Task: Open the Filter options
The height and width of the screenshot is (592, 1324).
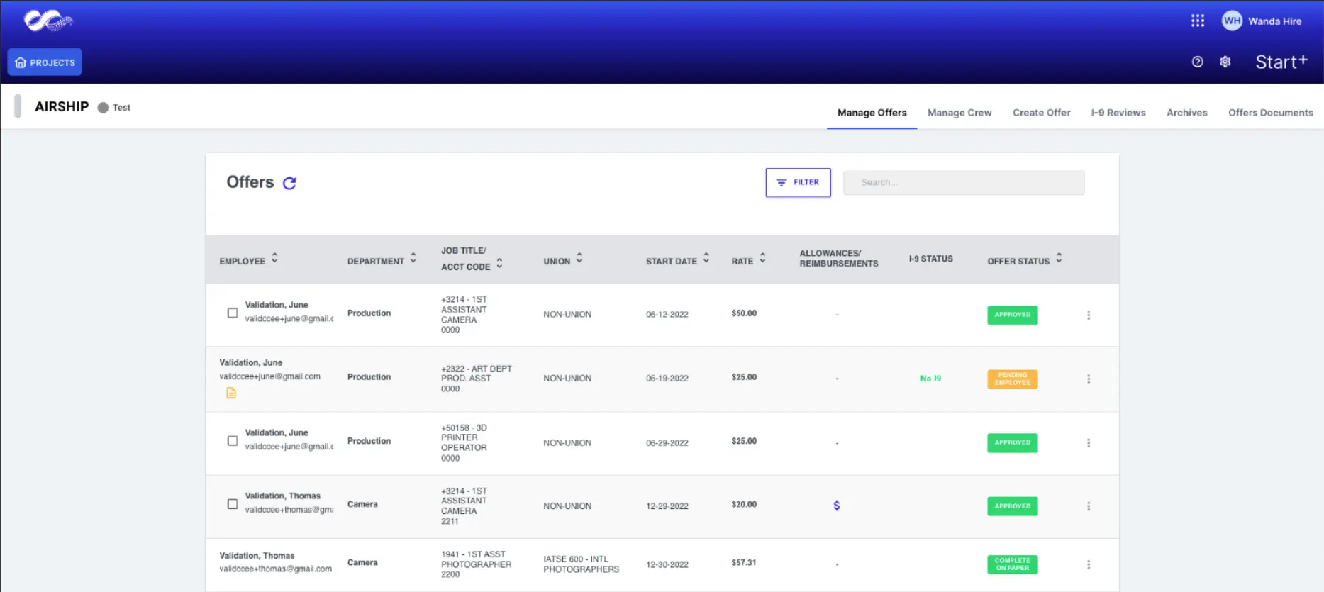Action: (798, 182)
